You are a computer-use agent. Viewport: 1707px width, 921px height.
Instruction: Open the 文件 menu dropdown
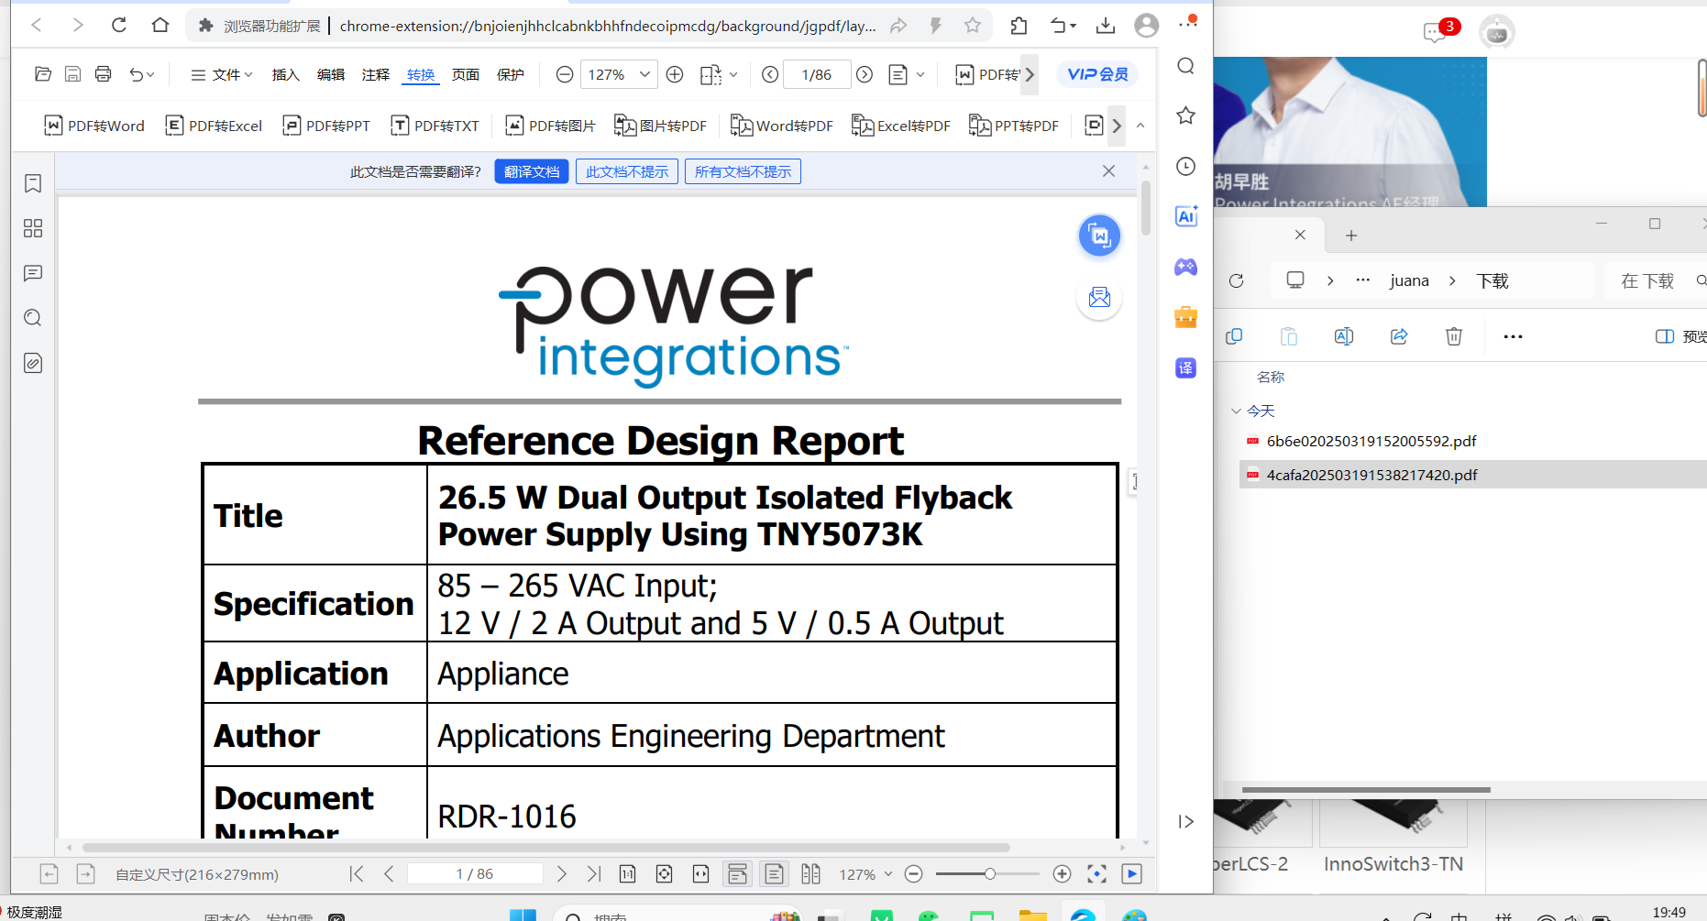pos(221,74)
